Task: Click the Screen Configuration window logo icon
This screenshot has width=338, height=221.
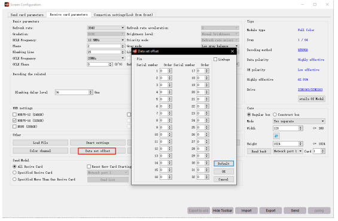Action: [7, 5]
